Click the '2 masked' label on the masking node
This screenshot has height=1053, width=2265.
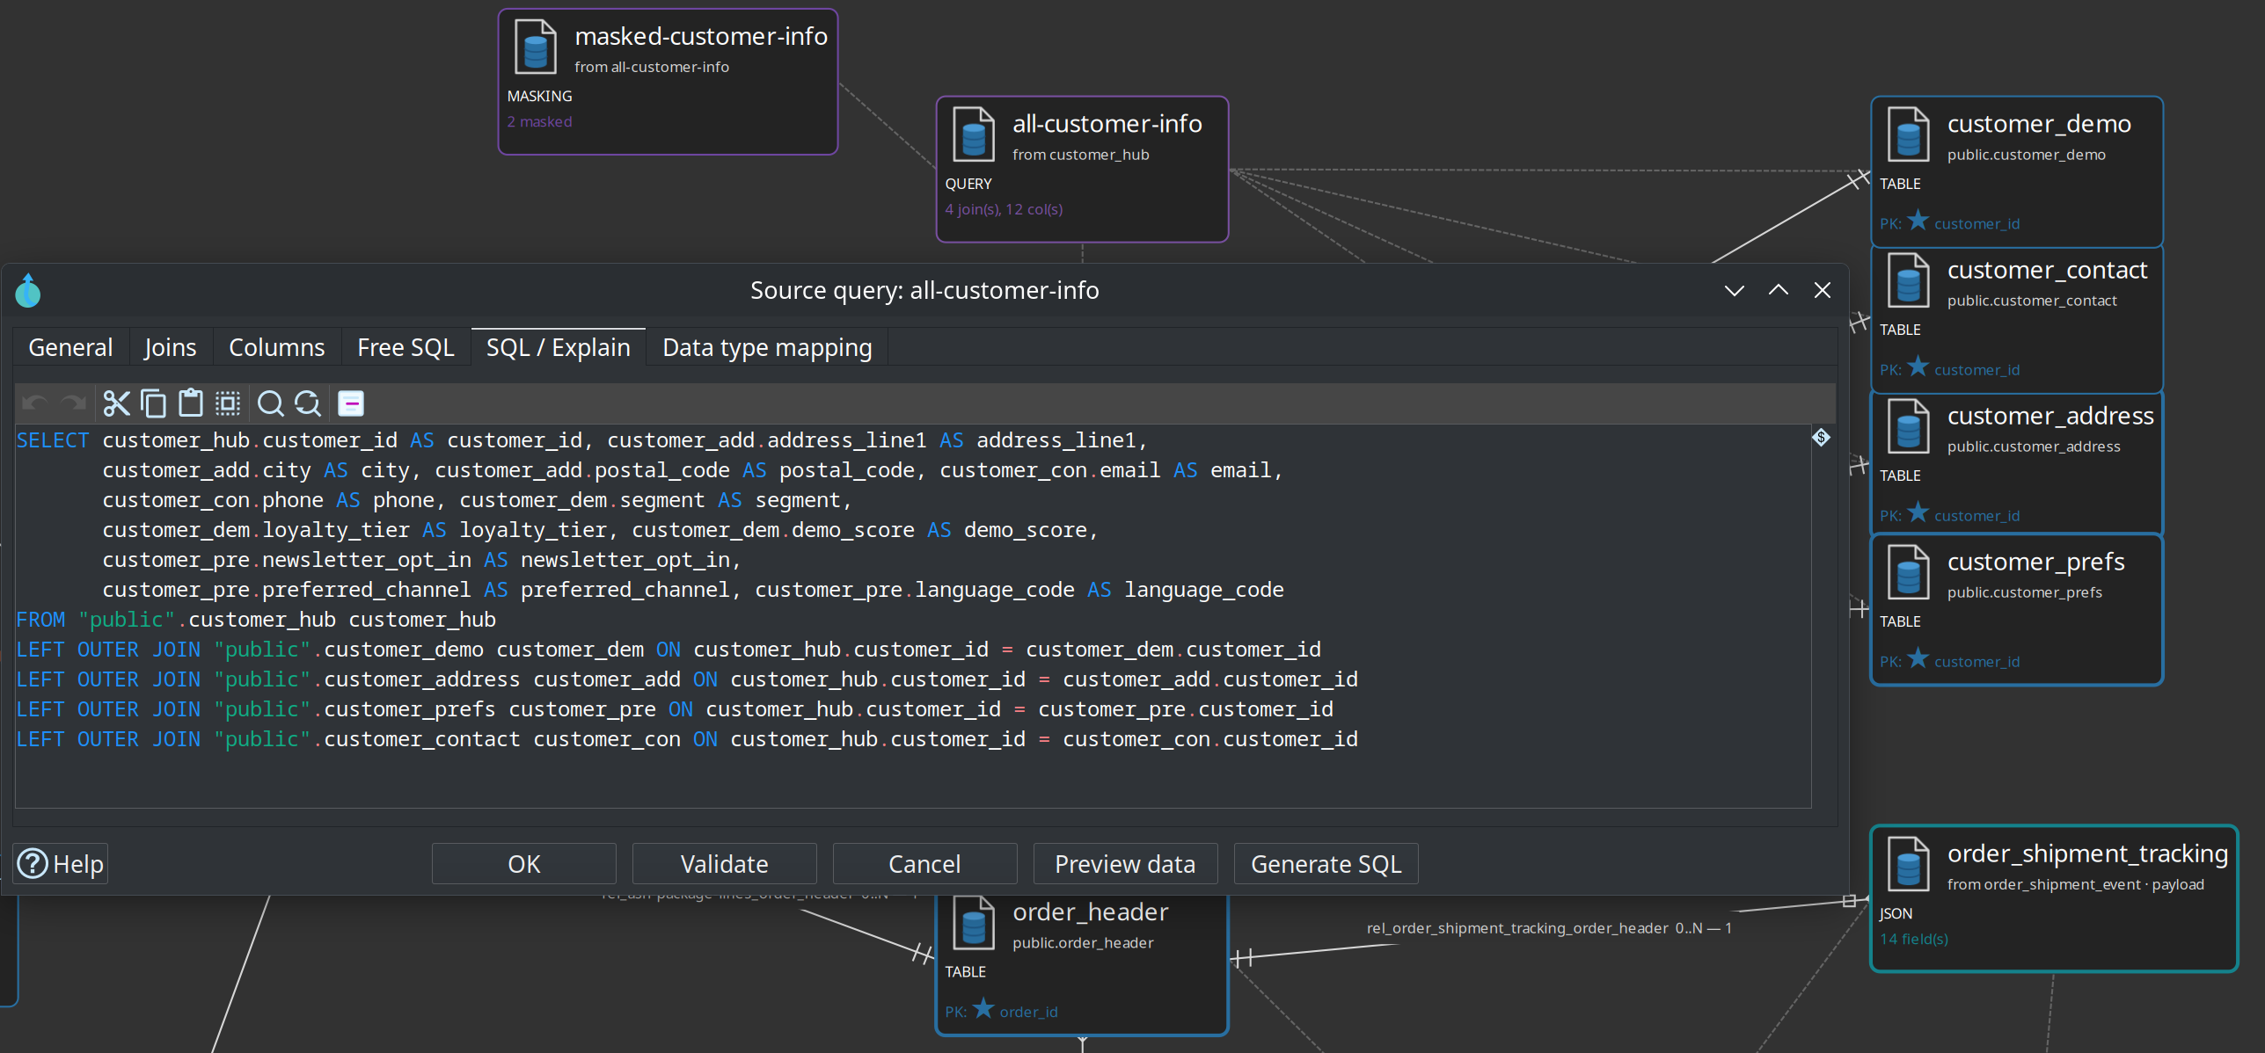point(539,121)
